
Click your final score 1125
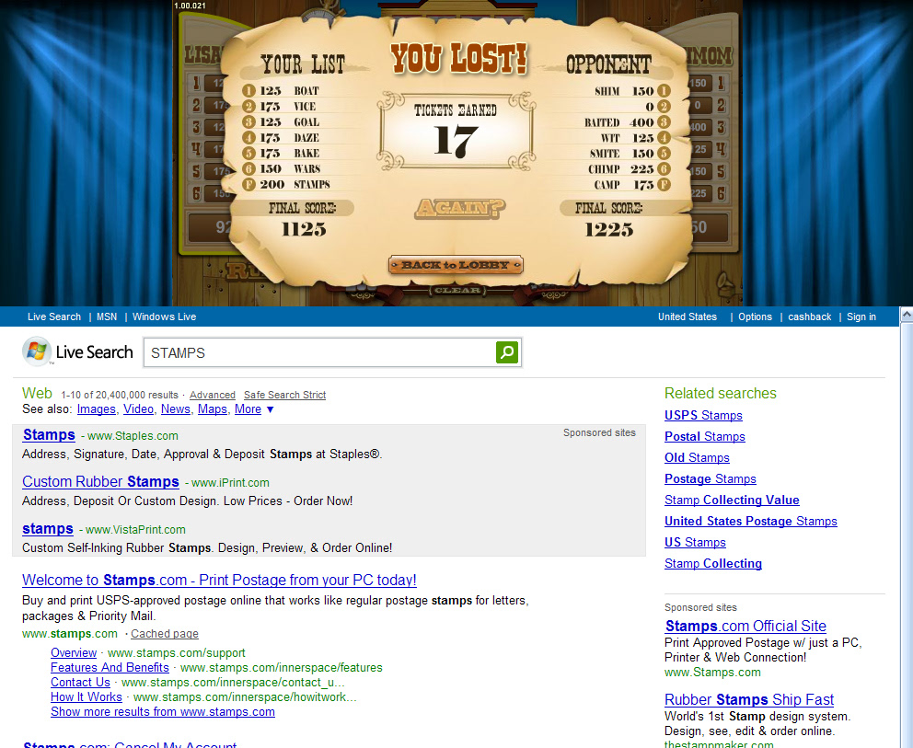[304, 229]
